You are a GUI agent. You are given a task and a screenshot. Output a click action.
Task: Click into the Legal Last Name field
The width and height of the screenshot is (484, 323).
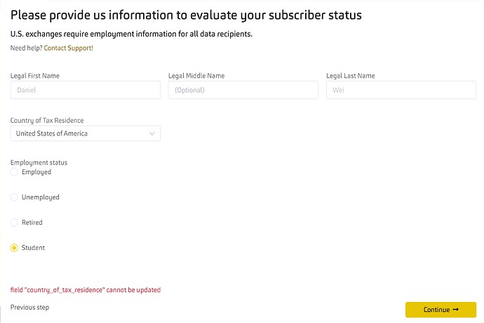[x=401, y=90]
